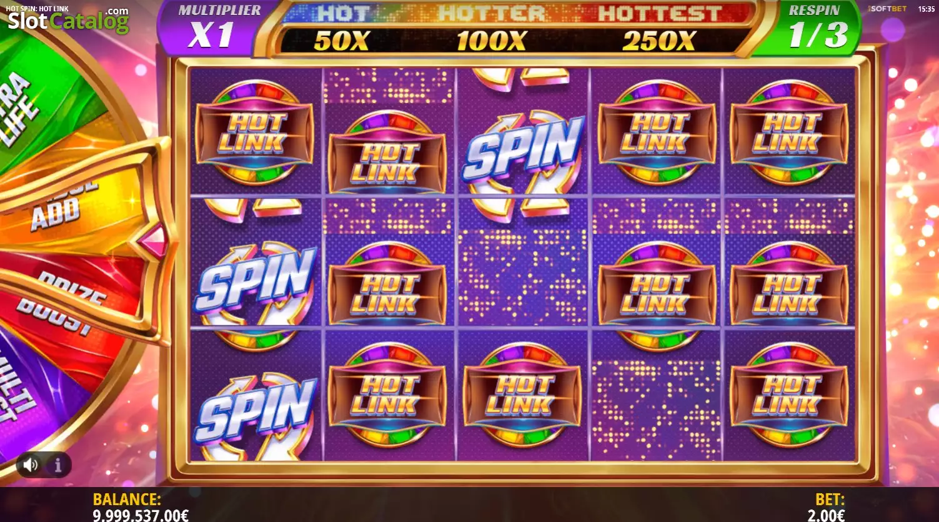The height and width of the screenshot is (522, 939).
Task: Mute the game sound speaker icon
Action: [x=31, y=465]
